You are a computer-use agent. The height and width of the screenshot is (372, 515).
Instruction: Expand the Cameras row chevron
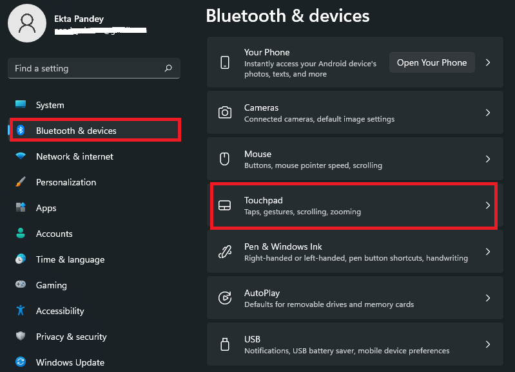[x=488, y=113]
